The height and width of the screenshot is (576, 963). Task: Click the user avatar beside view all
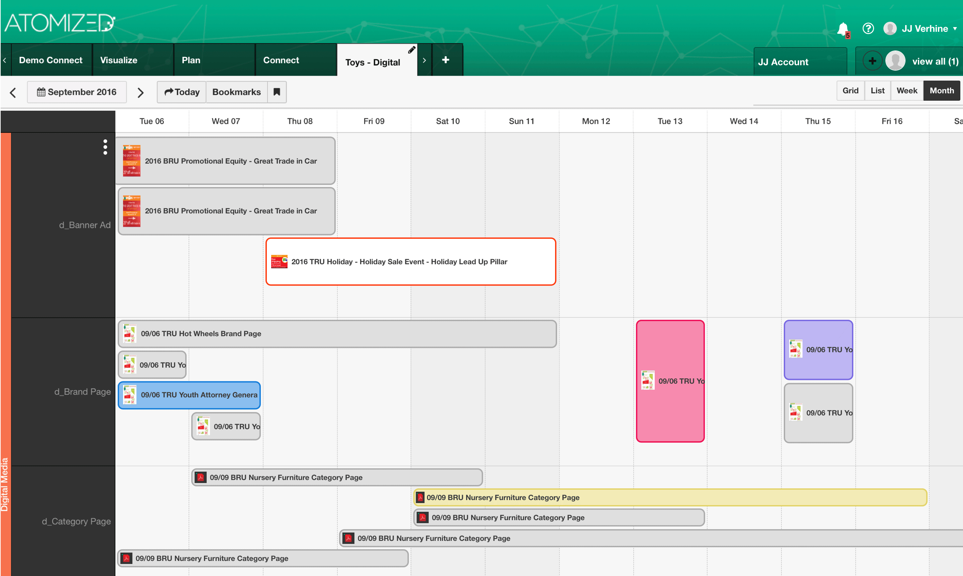[x=895, y=61]
